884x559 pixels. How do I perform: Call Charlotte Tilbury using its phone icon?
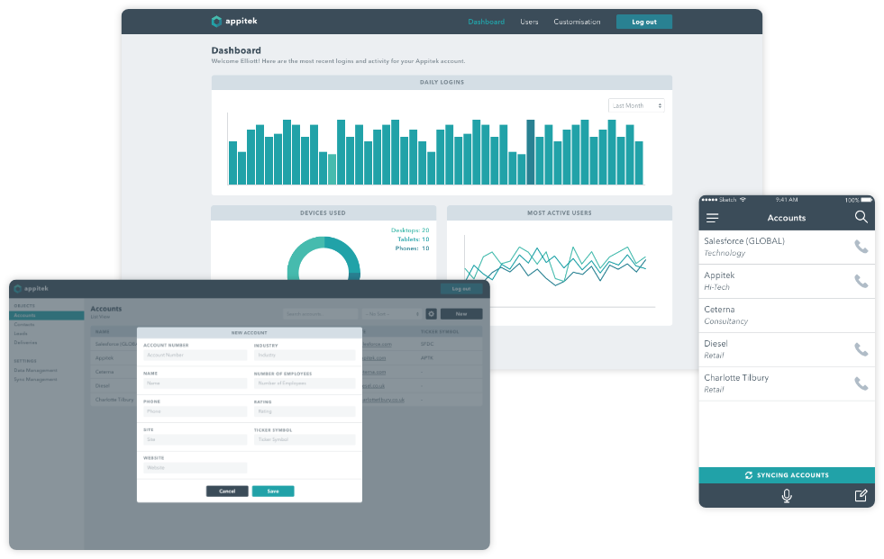pos(861,384)
